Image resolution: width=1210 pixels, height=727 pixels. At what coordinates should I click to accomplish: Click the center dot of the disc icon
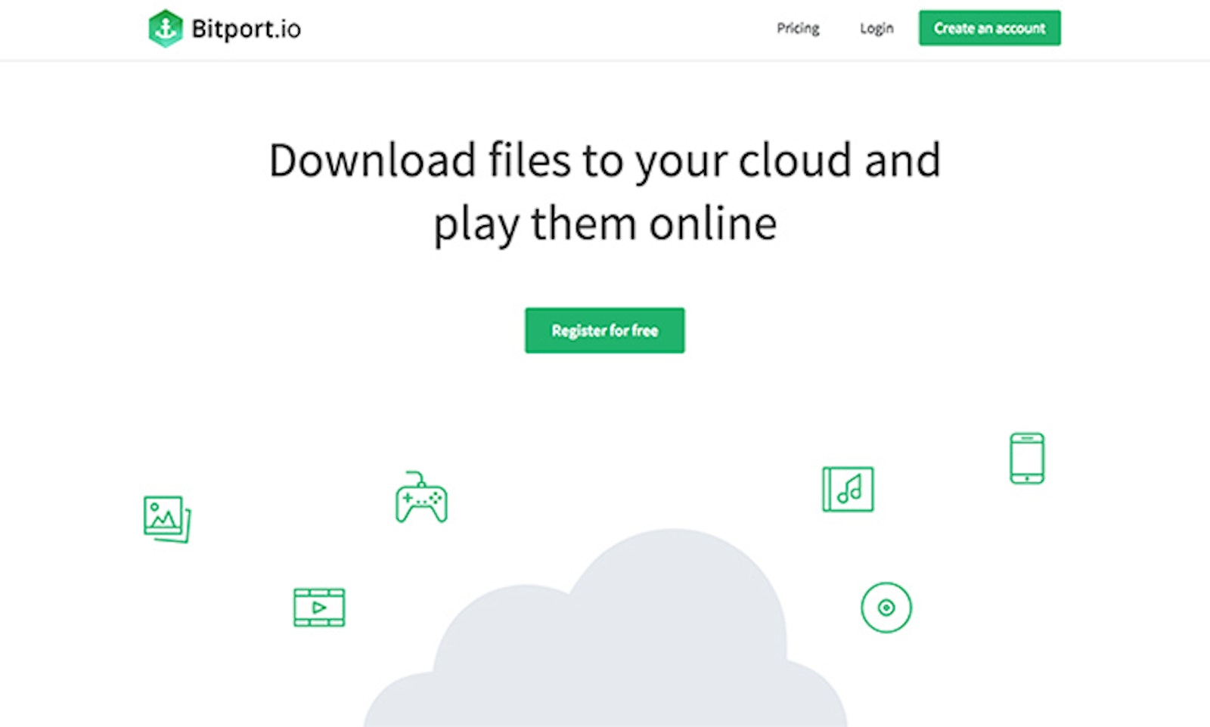[x=886, y=608]
